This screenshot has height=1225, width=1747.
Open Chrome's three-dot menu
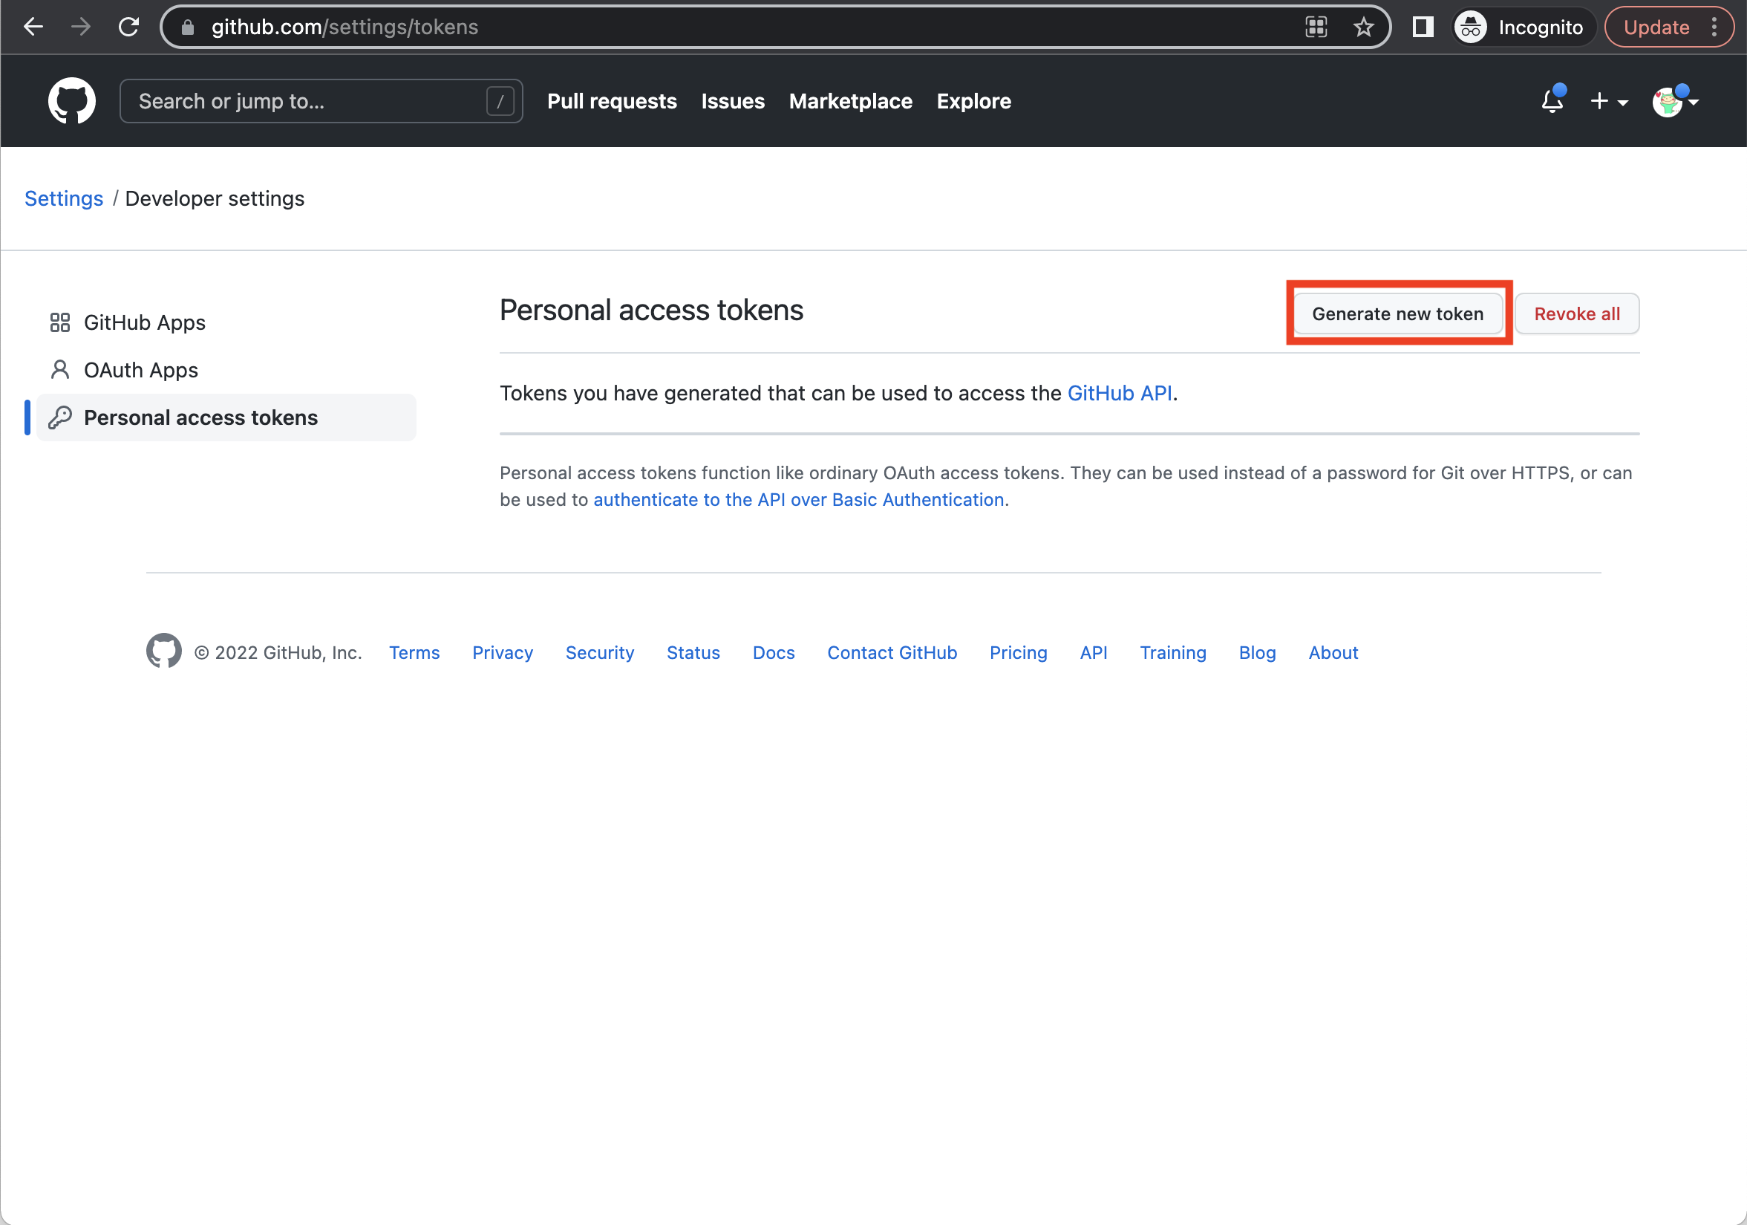pos(1714,27)
